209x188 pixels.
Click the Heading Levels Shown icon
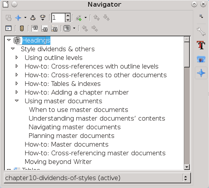point(67,28)
